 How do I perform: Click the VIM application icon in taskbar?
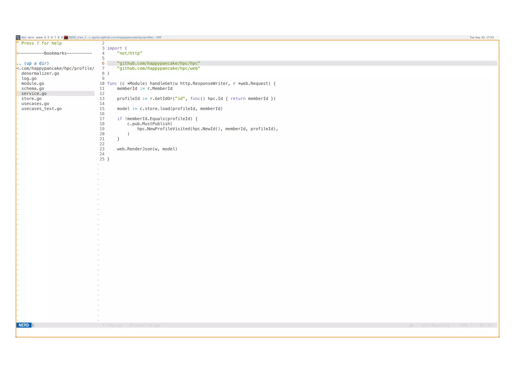(66, 37)
